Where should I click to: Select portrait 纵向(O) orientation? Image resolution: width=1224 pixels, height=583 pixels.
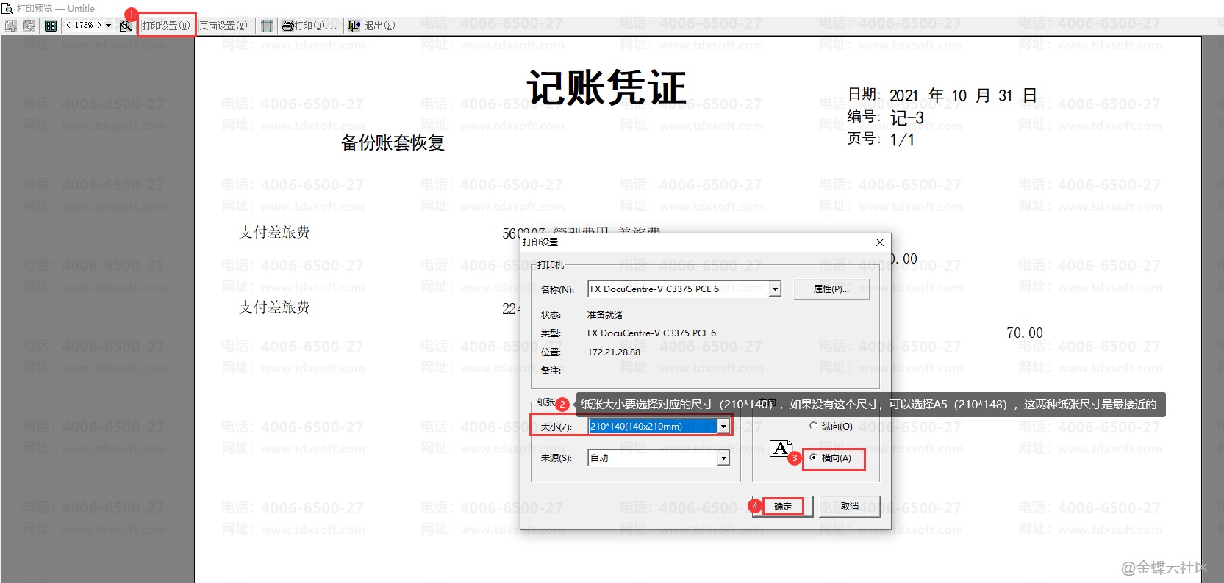[x=831, y=426]
